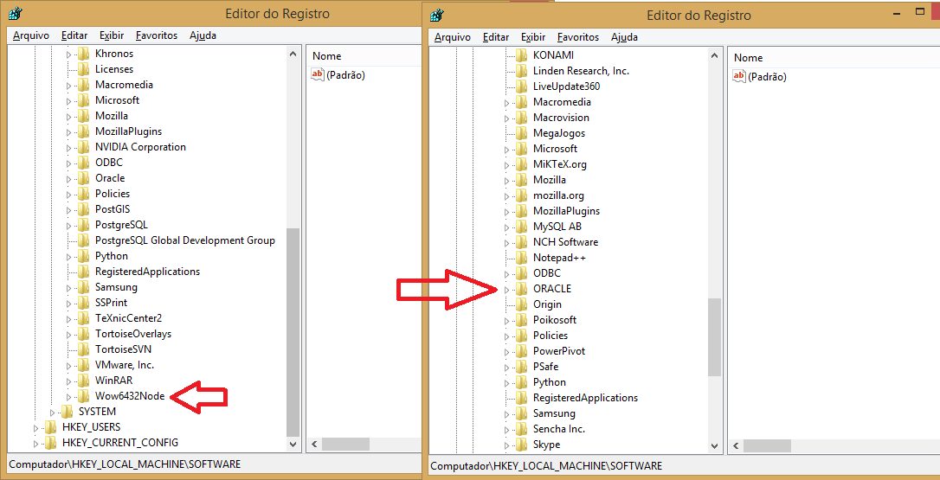Open Ajuda menu in right Registry window
The image size is (940, 480).
point(624,37)
